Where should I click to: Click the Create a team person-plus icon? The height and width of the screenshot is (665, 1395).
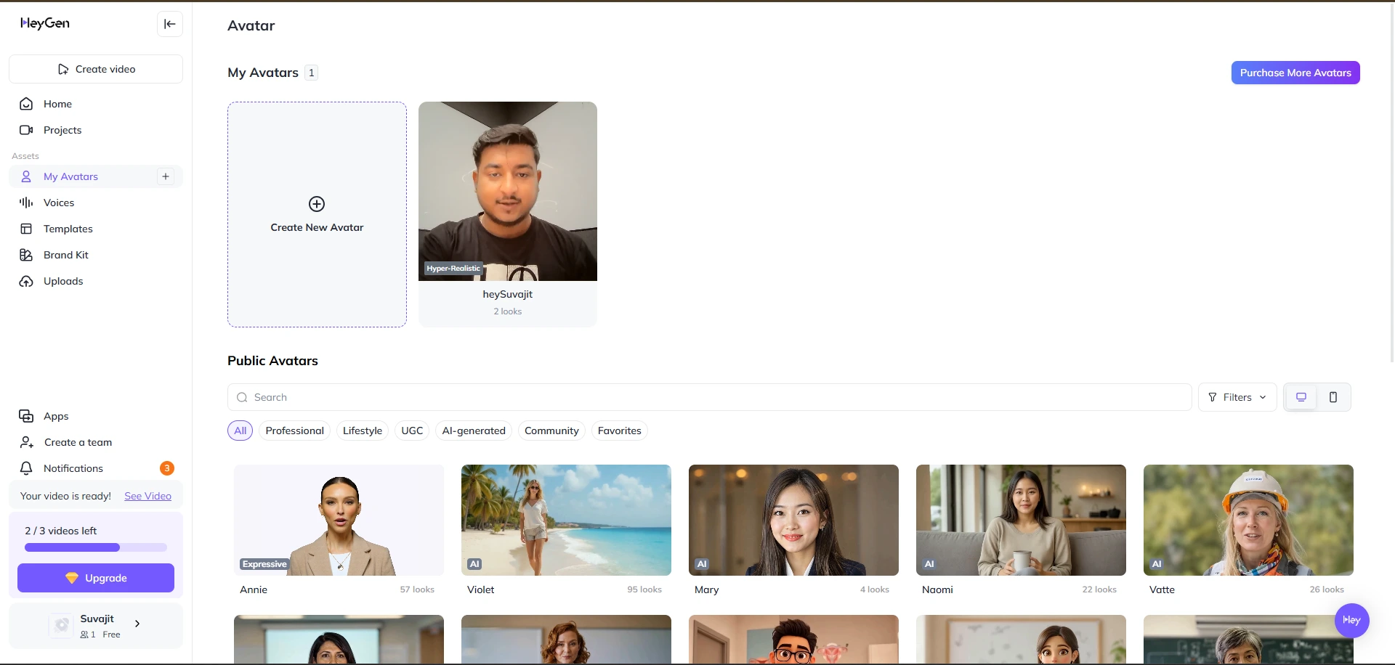27,442
